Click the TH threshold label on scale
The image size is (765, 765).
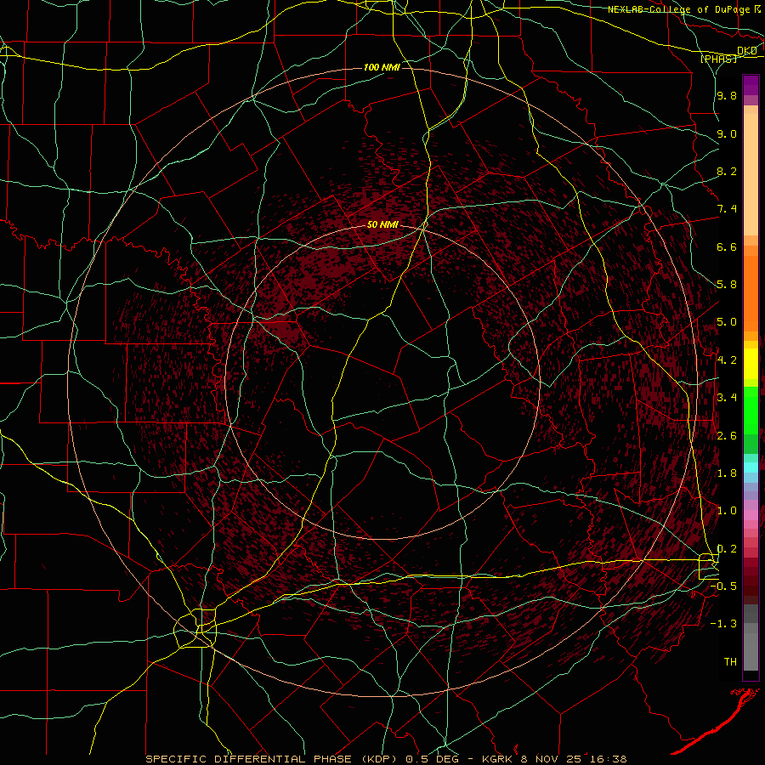pyautogui.click(x=730, y=662)
